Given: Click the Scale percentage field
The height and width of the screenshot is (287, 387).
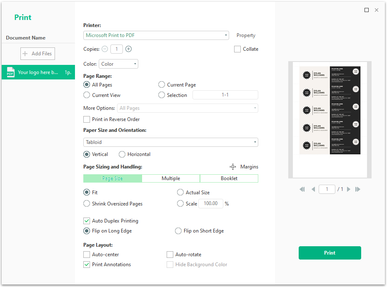Looking at the screenshot, I should 211,203.
